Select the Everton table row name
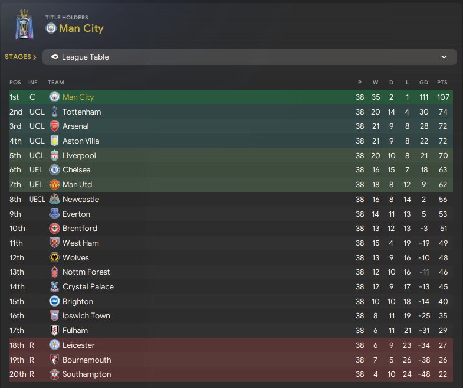Screen dimensions: 463x388 pyautogui.click(x=76, y=214)
